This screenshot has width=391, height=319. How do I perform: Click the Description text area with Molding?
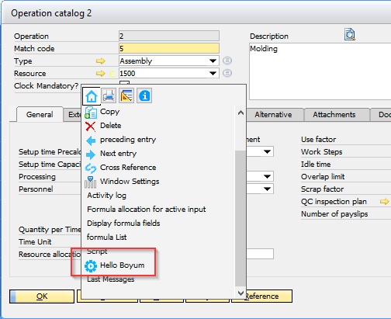pyautogui.click(x=320, y=71)
